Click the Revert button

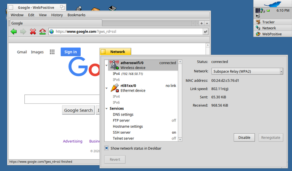click(115, 160)
